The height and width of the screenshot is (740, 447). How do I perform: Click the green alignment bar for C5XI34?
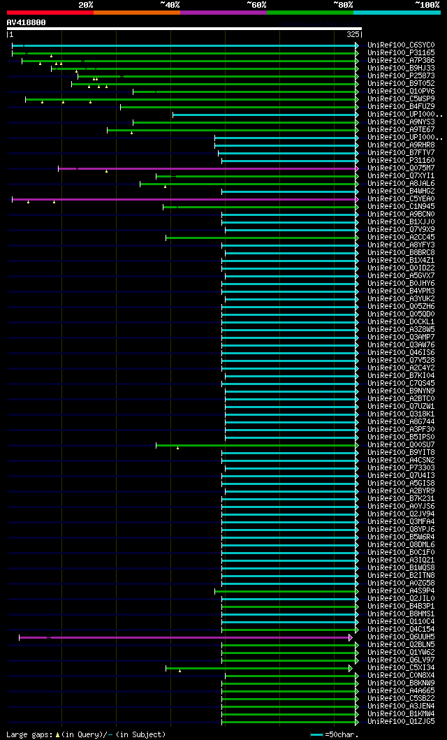258,668
